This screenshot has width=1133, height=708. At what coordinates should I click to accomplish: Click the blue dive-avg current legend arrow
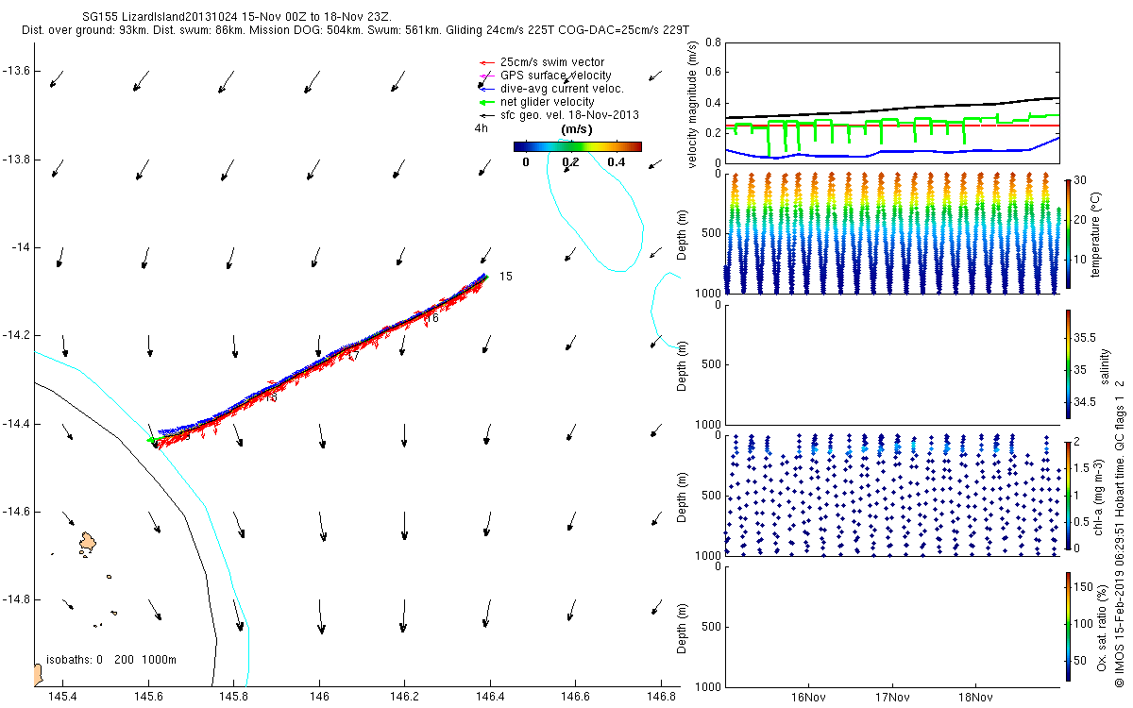coord(486,89)
